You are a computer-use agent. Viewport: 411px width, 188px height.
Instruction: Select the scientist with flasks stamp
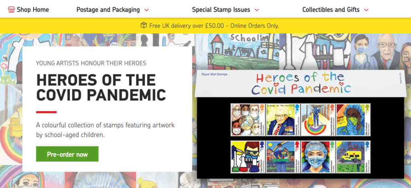point(248,157)
